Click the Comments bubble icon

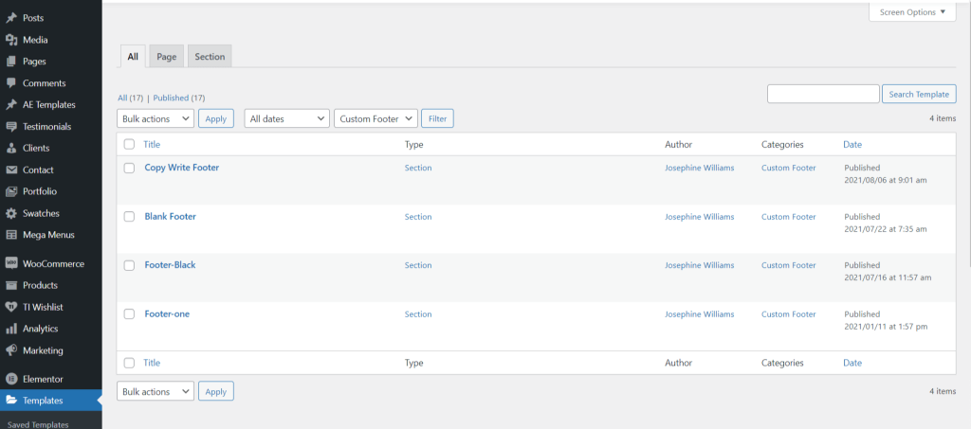(x=11, y=82)
